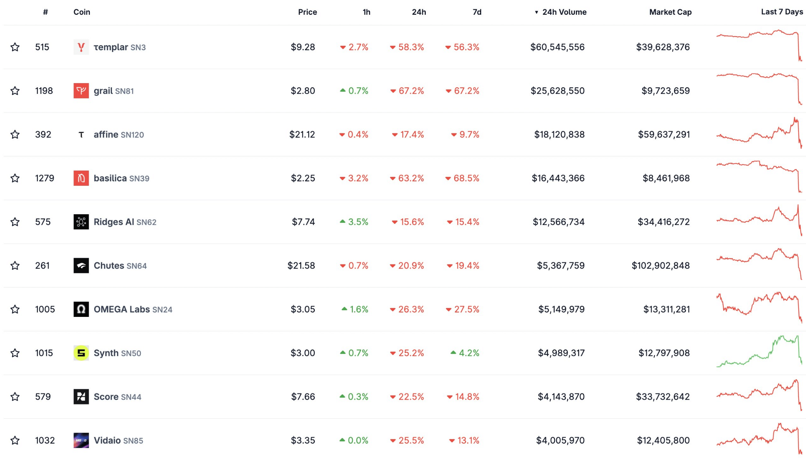Open Synth's green 7-day sparkline chart
The width and height of the screenshot is (806, 458).
pos(759,352)
